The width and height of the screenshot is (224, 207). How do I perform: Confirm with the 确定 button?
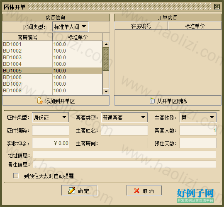point(79,190)
